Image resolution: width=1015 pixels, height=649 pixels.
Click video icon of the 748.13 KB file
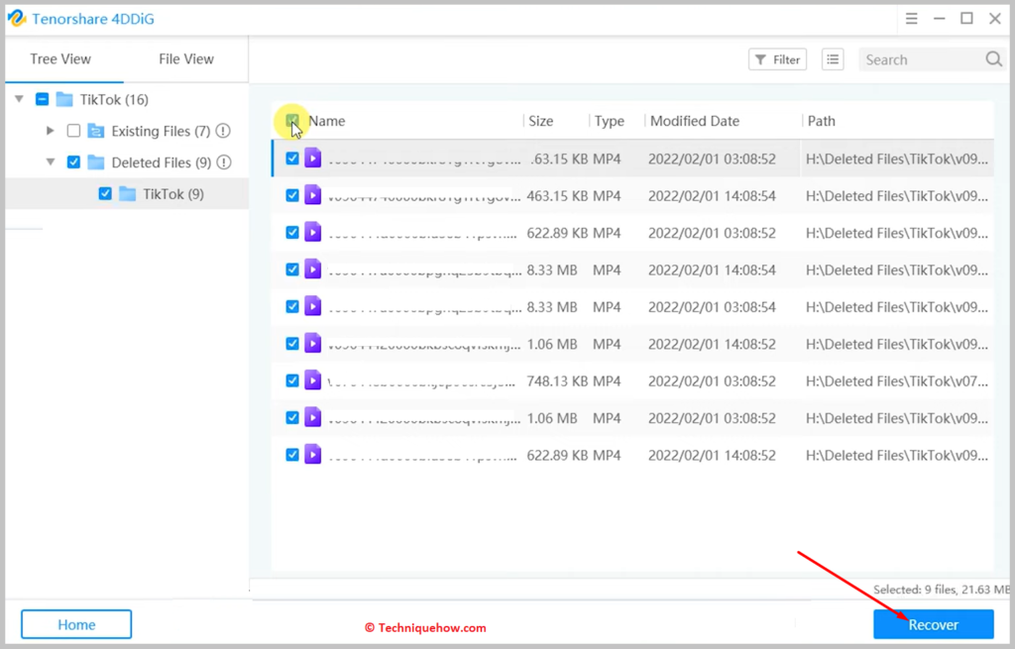[x=312, y=379]
